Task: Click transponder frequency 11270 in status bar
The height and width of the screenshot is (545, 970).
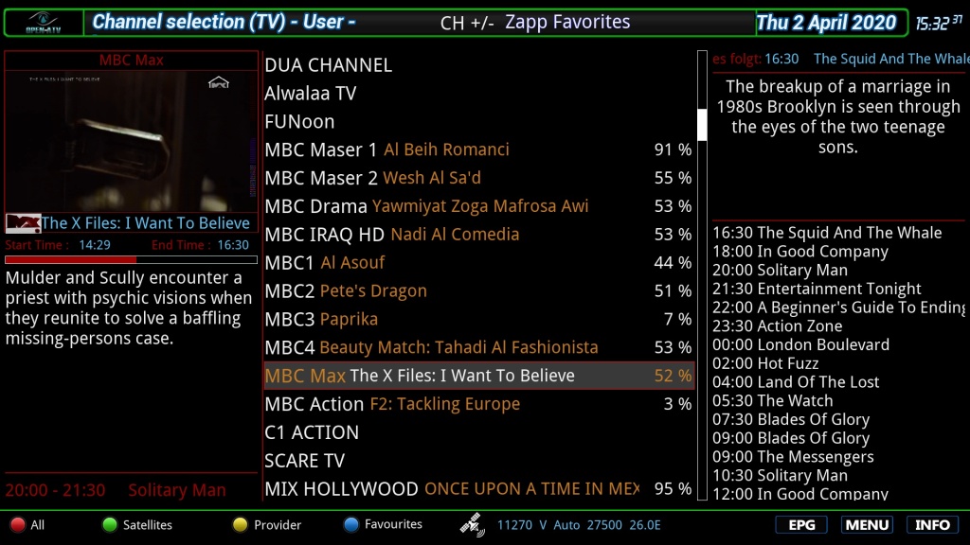Action: [514, 524]
